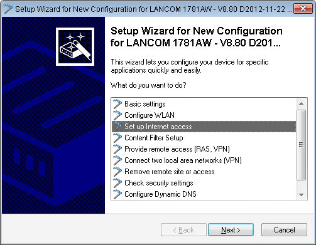This screenshot has height=245, width=316.
Task: Click the wand icon beside Provide remote access
Action: pos(117,149)
